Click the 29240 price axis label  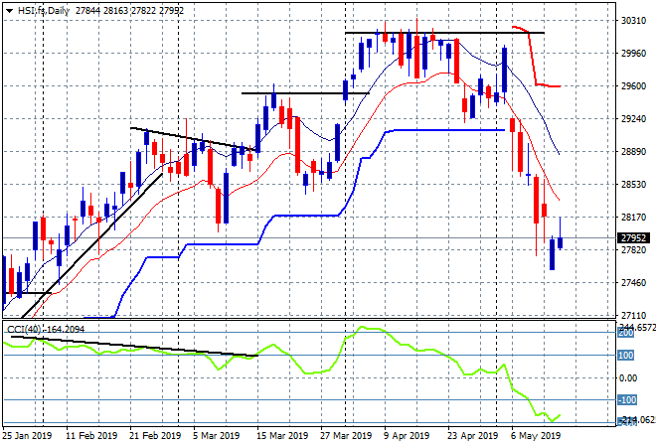633,119
